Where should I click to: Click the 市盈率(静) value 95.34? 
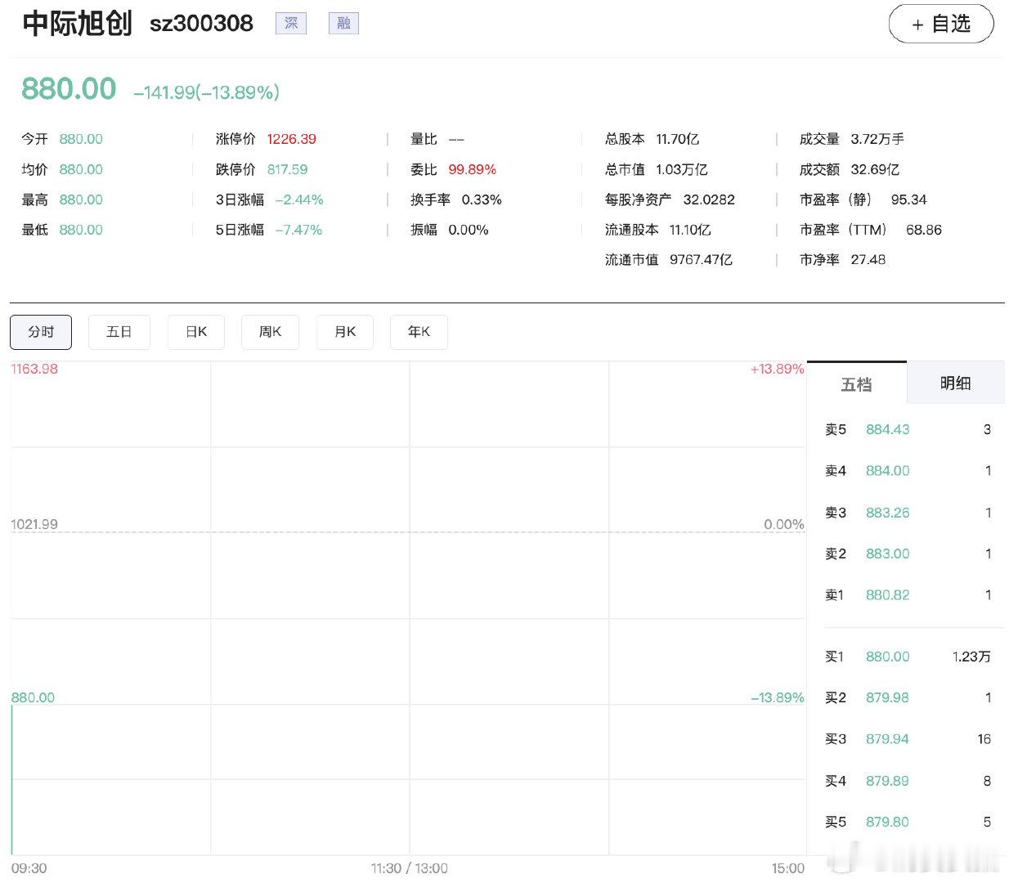909,199
